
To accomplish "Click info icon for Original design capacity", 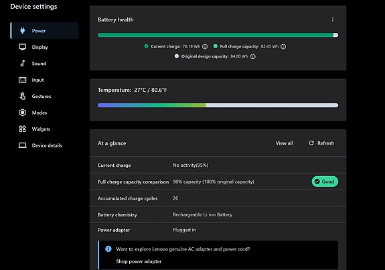I will 252,56.
